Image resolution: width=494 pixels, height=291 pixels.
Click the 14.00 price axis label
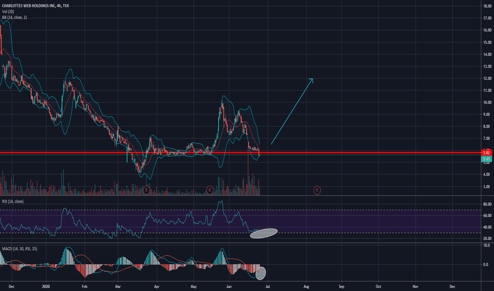[x=487, y=54]
